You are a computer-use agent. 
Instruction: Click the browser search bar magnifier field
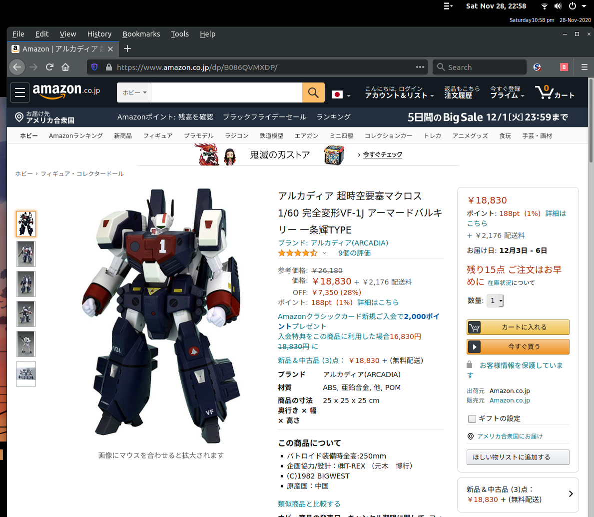click(x=479, y=67)
